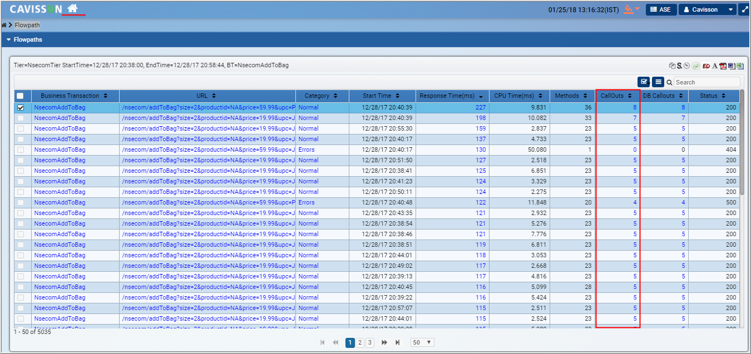Tick the select-all checkbox in the table header
The height and width of the screenshot is (354, 751).
pyautogui.click(x=20, y=96)
